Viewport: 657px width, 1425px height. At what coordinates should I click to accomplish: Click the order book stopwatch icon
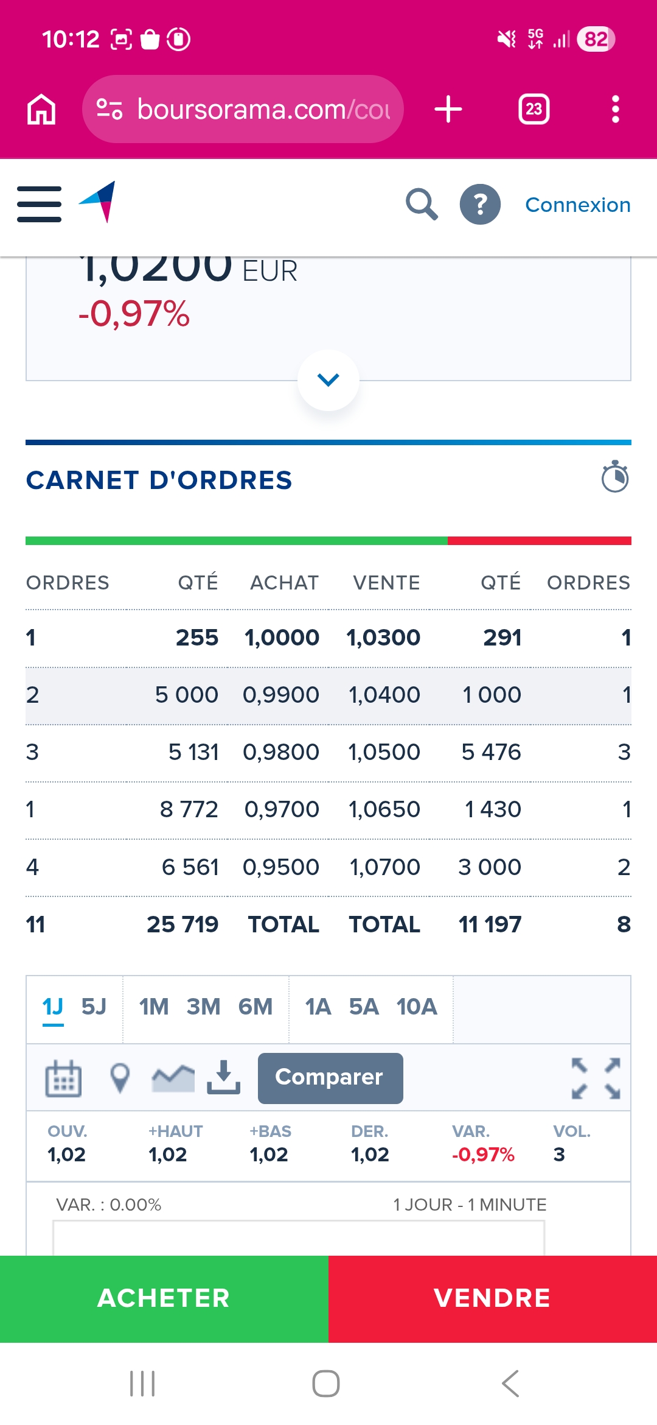(615, 477)
